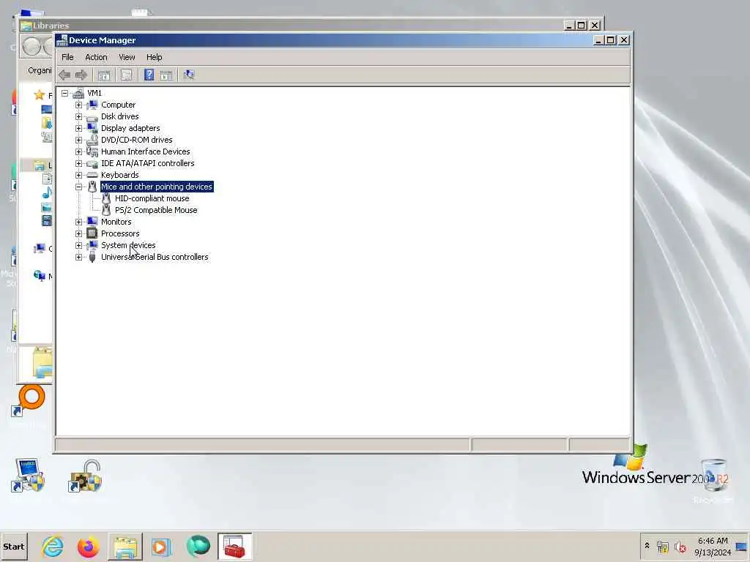Expand the Disk drives category

click(78, 116)
